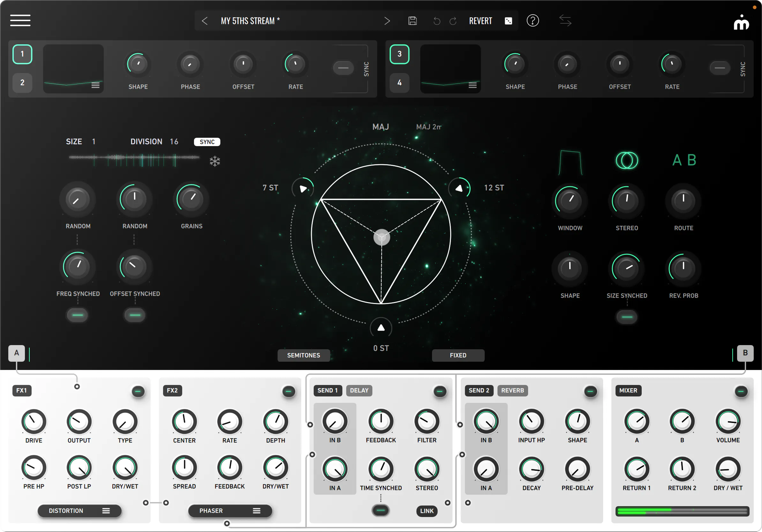Open the hamburger main menu
Image resolution: width=762 pixels, height=532 pixels.
tap(20, 20)
